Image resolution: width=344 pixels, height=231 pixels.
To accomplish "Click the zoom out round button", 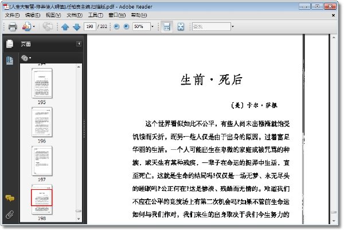I will pos(116,27).
